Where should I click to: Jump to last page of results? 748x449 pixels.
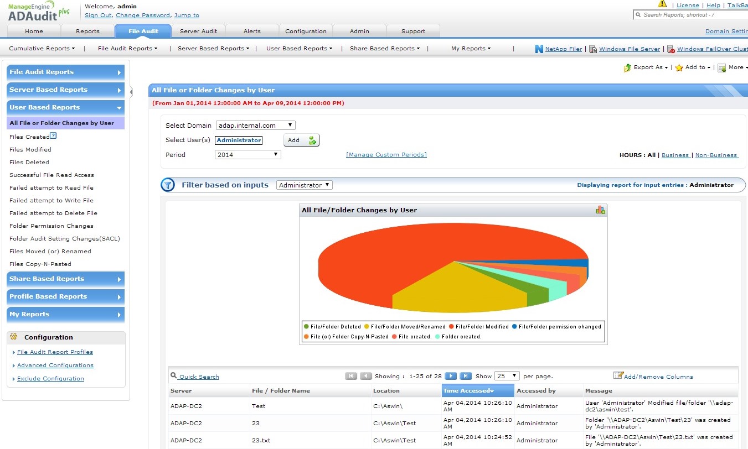pyautogui.click(x=466, y=376)
